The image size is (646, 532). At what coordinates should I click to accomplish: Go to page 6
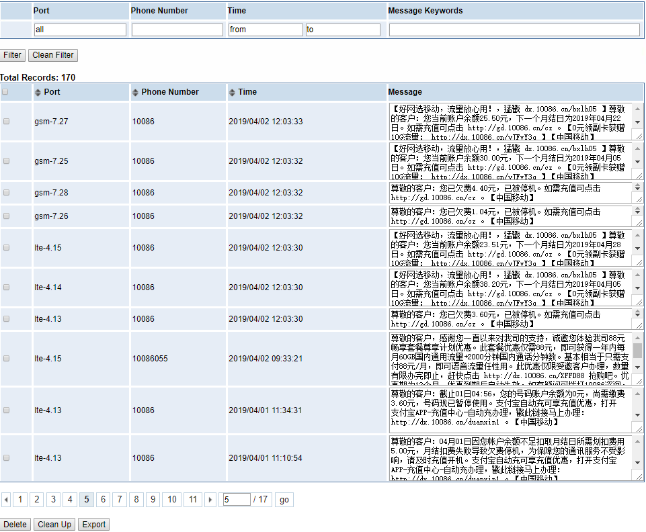click(103, 500)
